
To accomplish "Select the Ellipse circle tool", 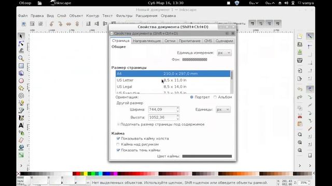I will point(21,81).
